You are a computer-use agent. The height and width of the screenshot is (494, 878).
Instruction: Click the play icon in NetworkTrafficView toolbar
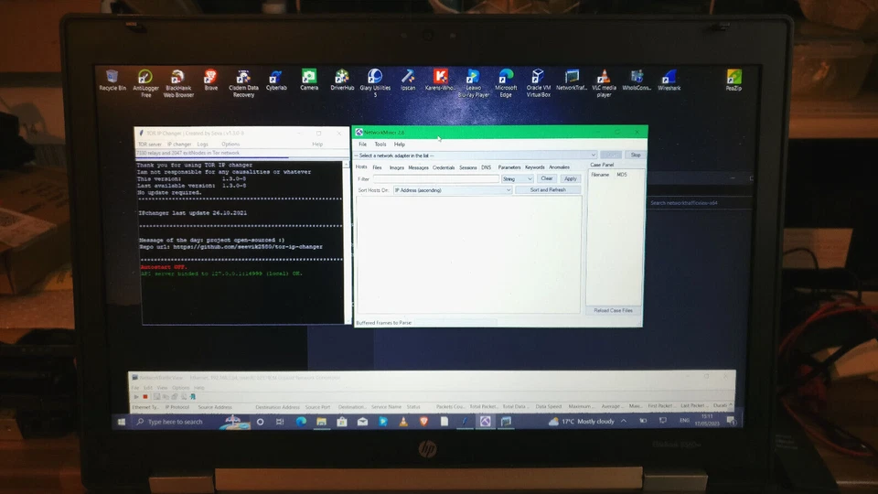point(136,396)
